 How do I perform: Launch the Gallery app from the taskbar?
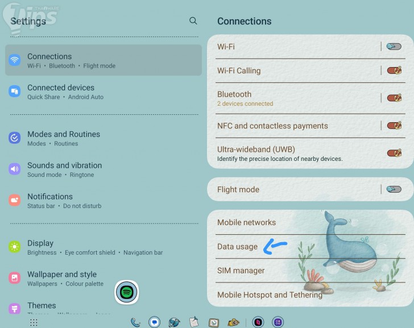[214, 322]
